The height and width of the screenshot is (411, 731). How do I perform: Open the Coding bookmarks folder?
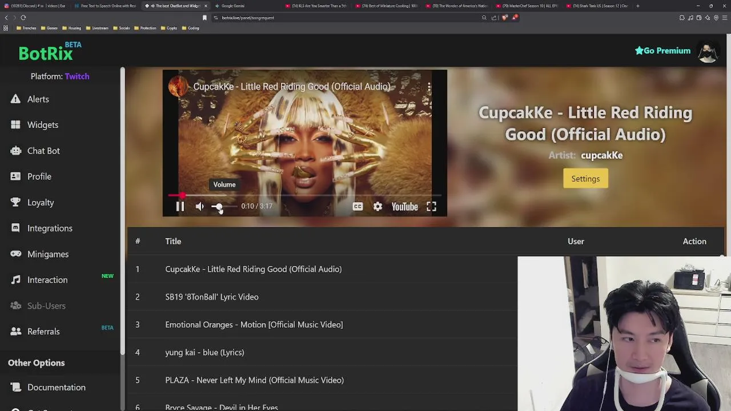click(x=191, y=28)
